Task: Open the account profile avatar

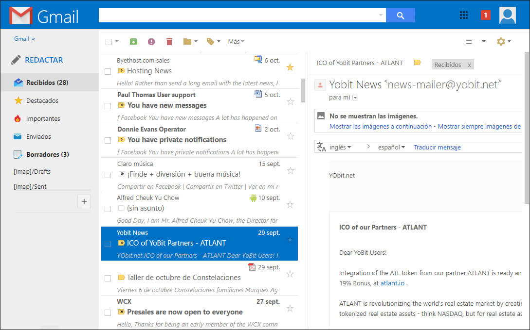Action: (x=507, y=16)
